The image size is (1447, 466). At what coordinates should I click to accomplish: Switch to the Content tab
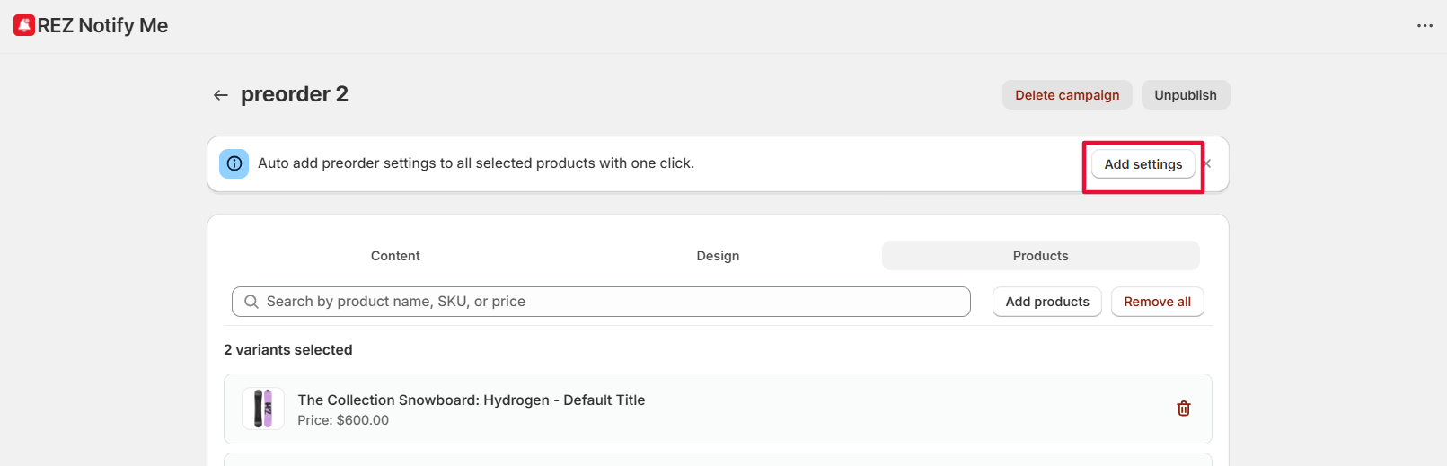point(395,256)
